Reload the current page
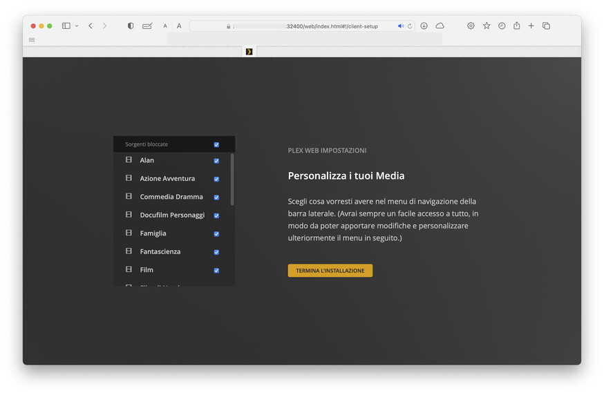This screenshot has width=604, height=395. click(x=410, y=26)
